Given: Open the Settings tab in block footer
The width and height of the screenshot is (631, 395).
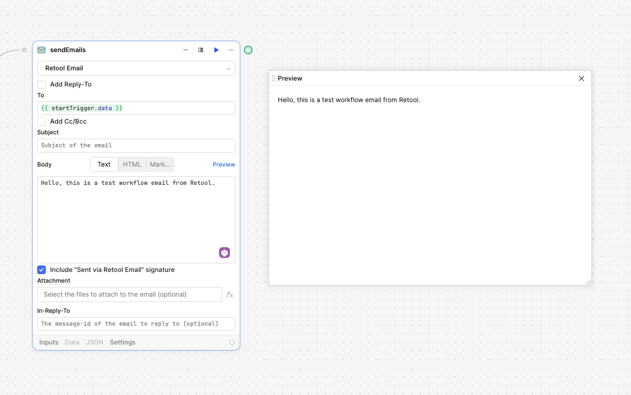Looking at the screenshot, I should pos(123,342).
